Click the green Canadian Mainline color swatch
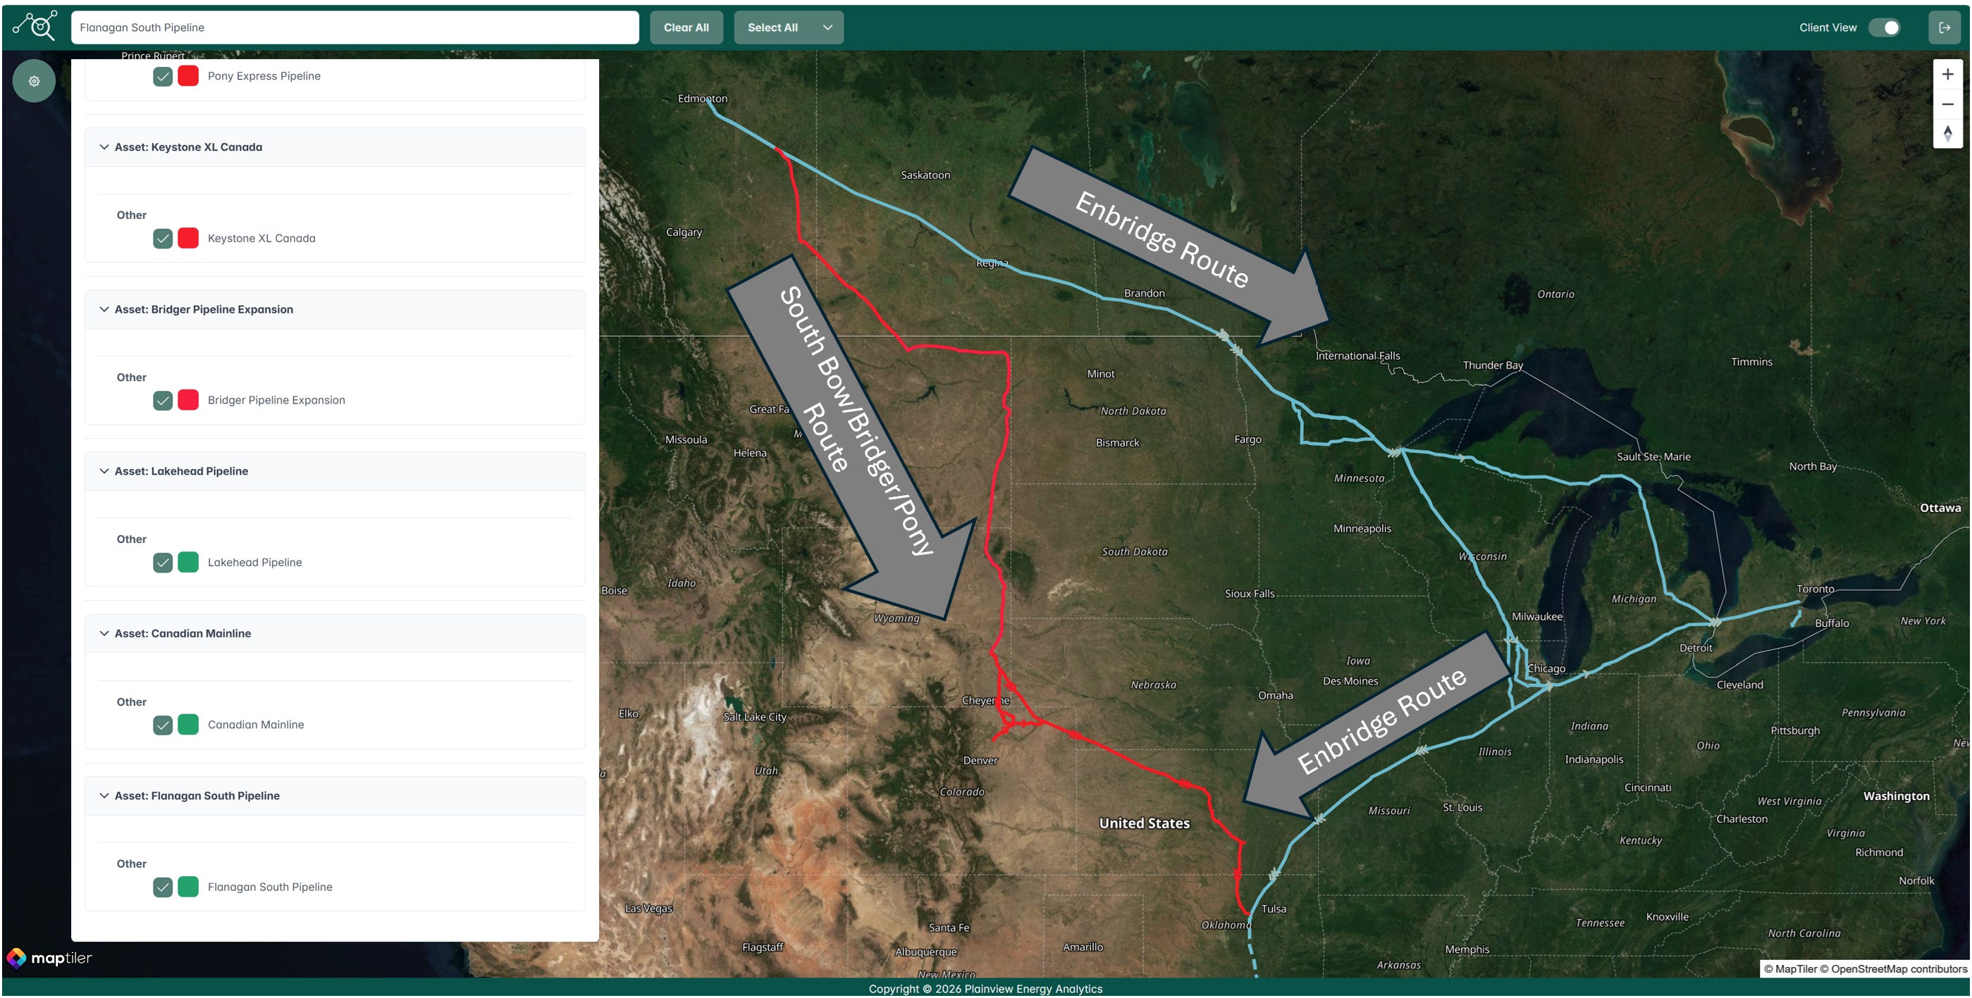The width and height of the screenshot is (1972, 998). click(x=188, y=724)
